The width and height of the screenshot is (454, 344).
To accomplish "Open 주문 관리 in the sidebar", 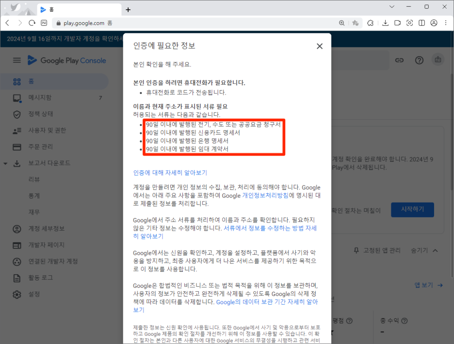I will (x=54, y=147).
